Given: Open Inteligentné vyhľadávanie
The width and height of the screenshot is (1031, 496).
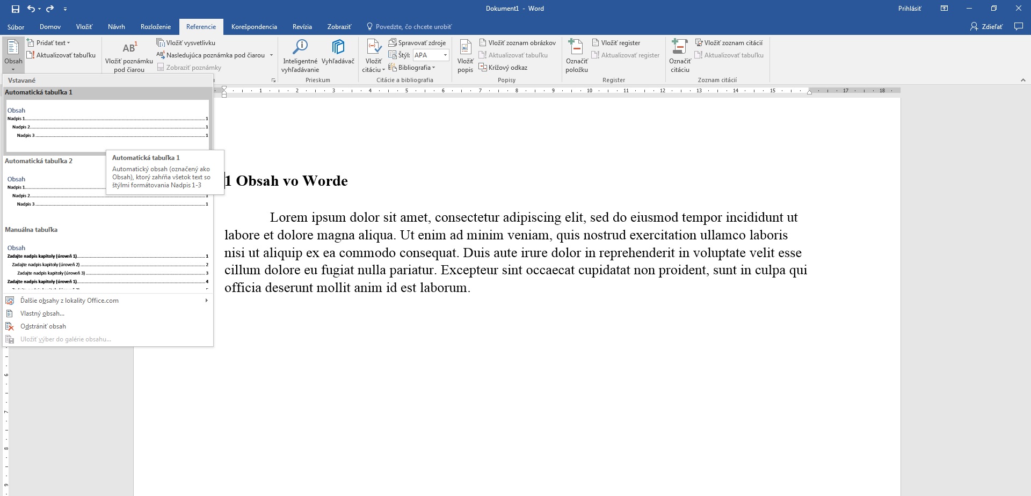Looking at the screenshot, I should (x=300, y=56).
